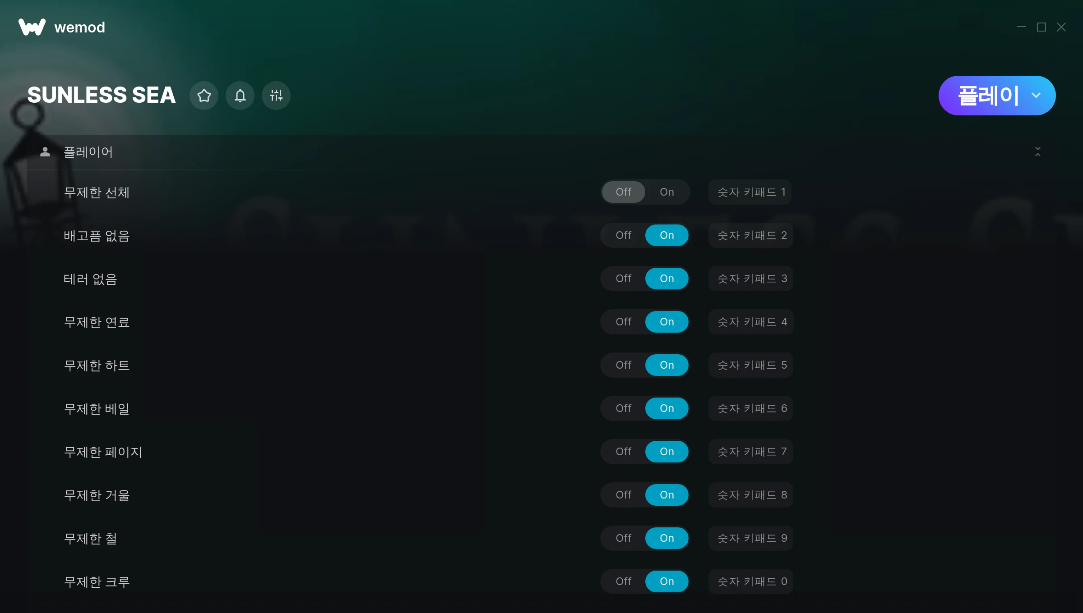The width and height of the screenshot is (1083, 613).
Task: Maximize the WeMod window
Action: (x=1041, y=27)
